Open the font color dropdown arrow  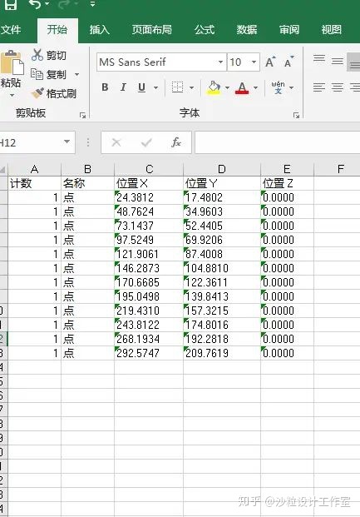255,87
